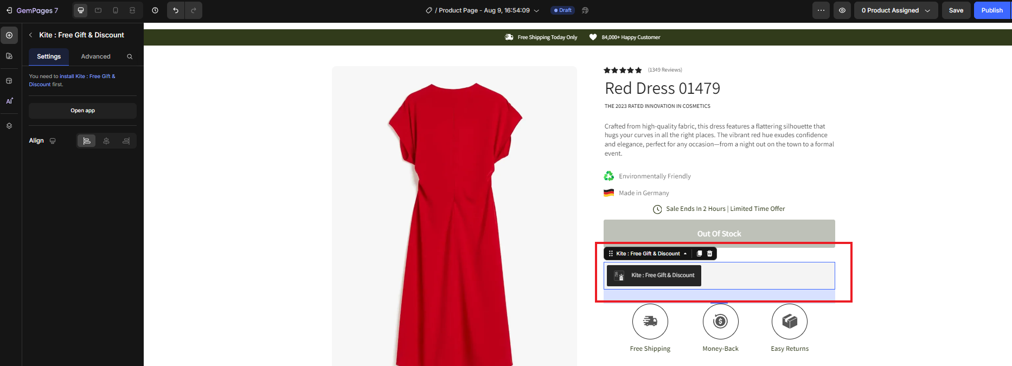
Task: Set alignment to center
Action: [x=106, y=141]
